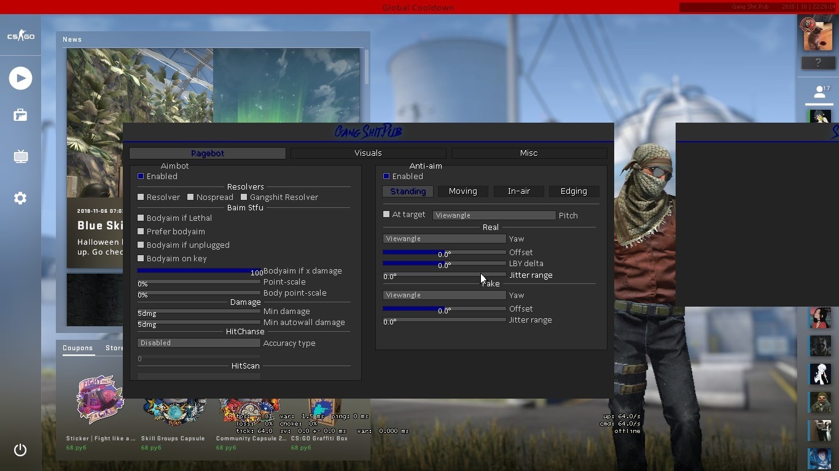Enable the Aimbot checkbox

141,177
